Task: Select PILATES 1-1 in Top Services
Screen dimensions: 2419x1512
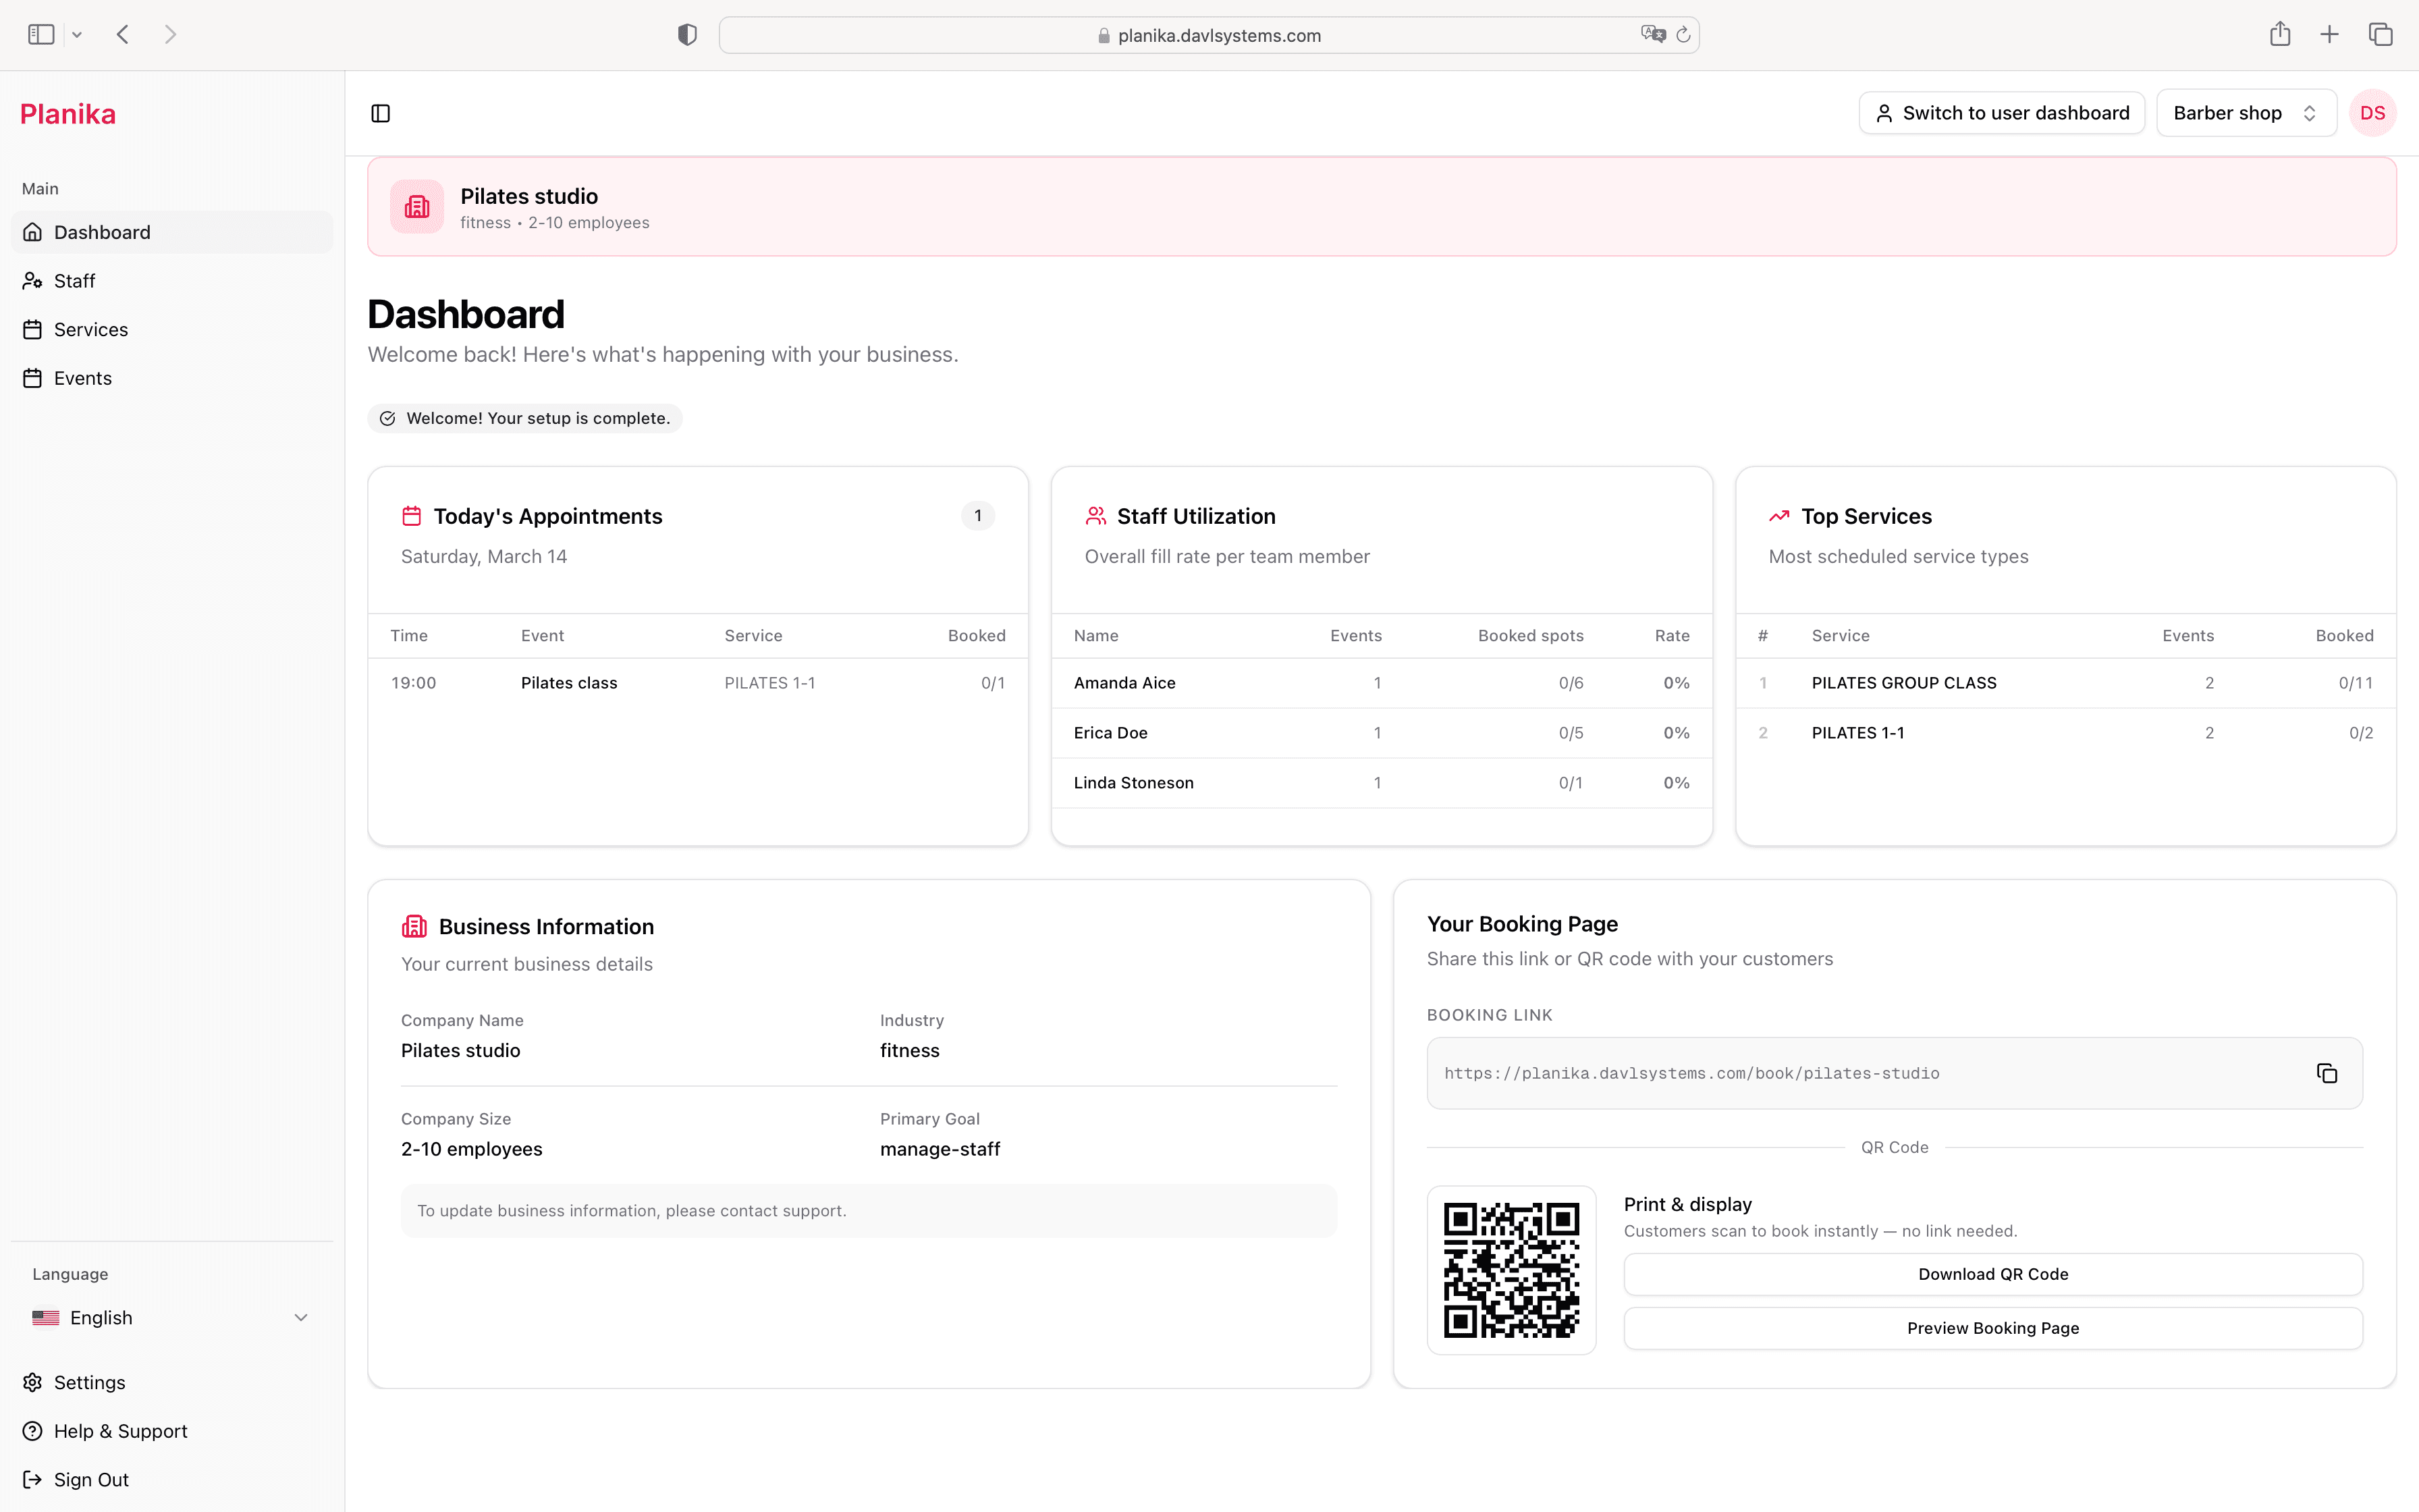Action: pos(2065,733)
